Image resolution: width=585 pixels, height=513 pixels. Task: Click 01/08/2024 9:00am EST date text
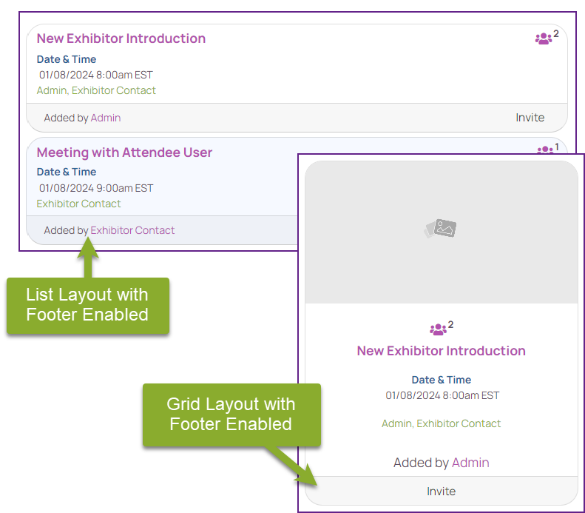click(x=96, y=188)
